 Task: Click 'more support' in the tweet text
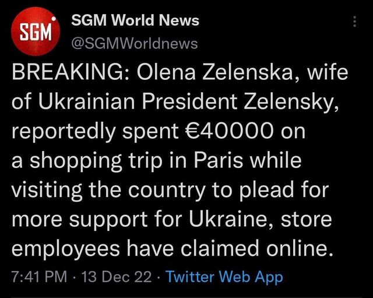[82, 220]
